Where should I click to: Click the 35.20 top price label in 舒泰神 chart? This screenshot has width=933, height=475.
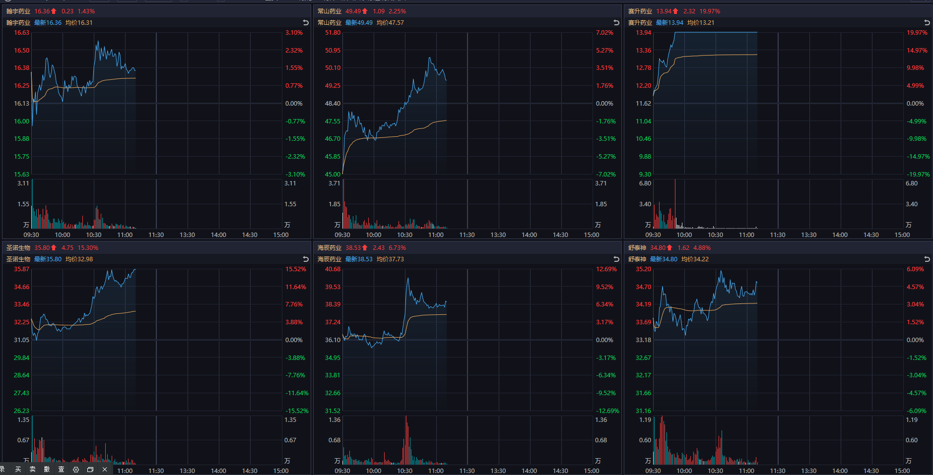click(643, 269)
